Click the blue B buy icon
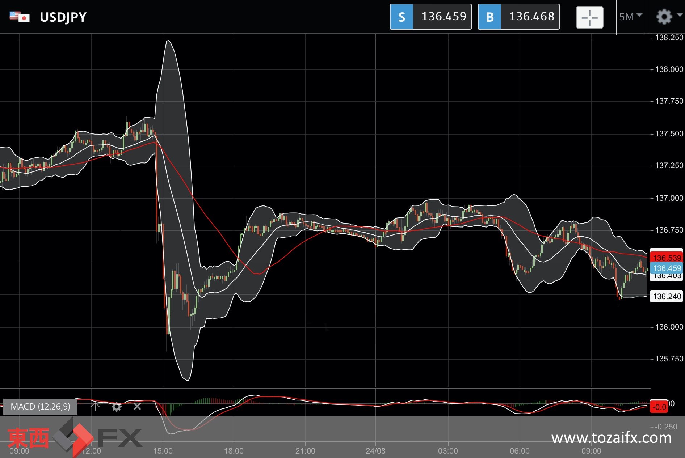 click(x=489, y=17)
